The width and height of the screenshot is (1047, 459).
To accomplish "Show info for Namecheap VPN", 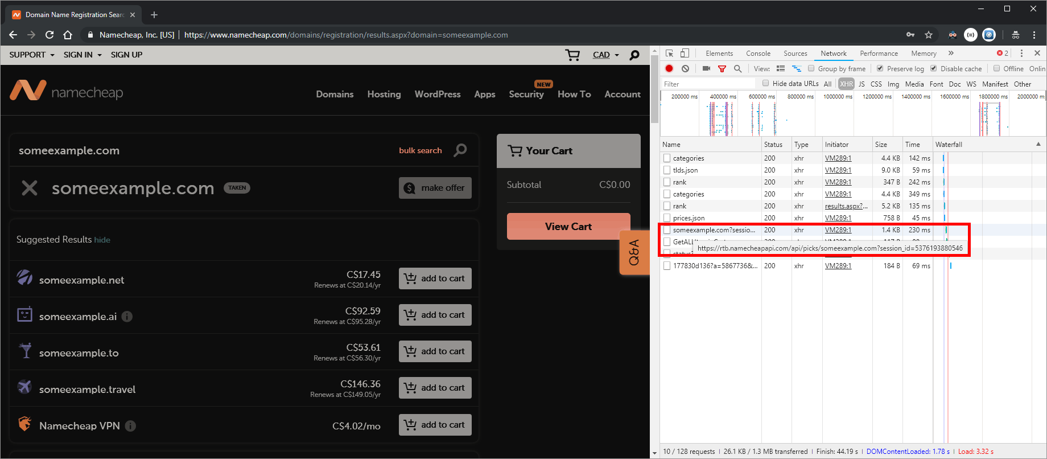I will coord(130,426).
